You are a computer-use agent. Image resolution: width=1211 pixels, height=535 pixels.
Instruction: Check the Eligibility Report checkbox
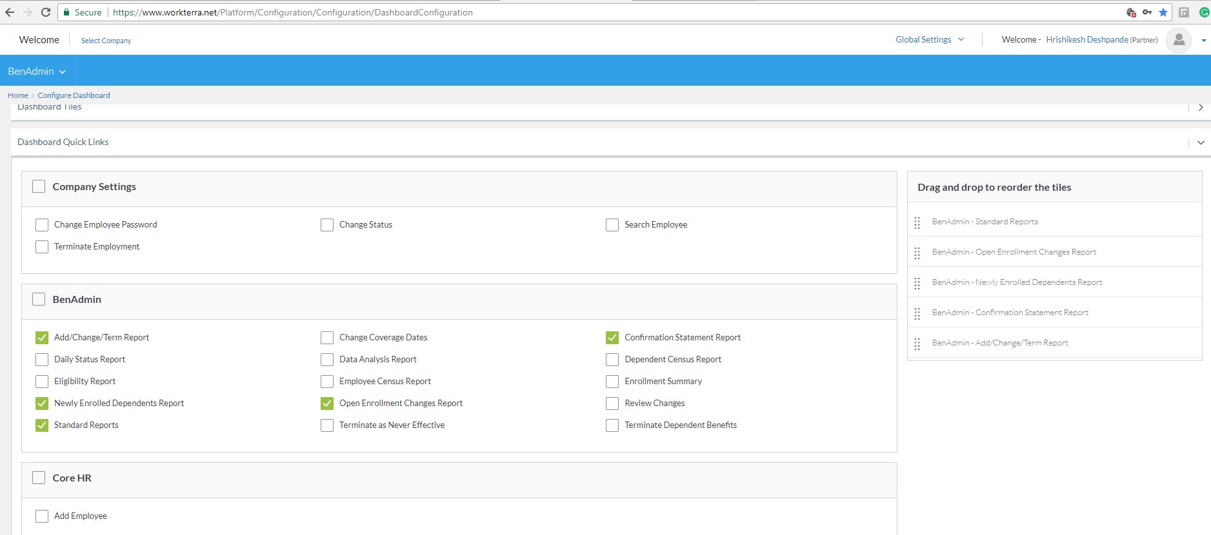click(x=42, y=382)
